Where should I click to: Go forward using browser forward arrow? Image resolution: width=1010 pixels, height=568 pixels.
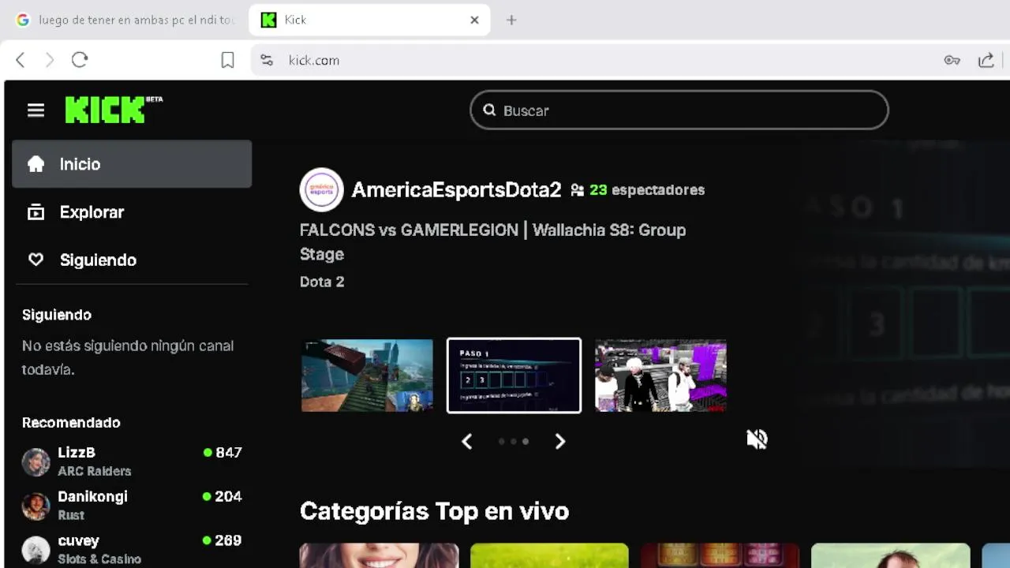(50, 60)
